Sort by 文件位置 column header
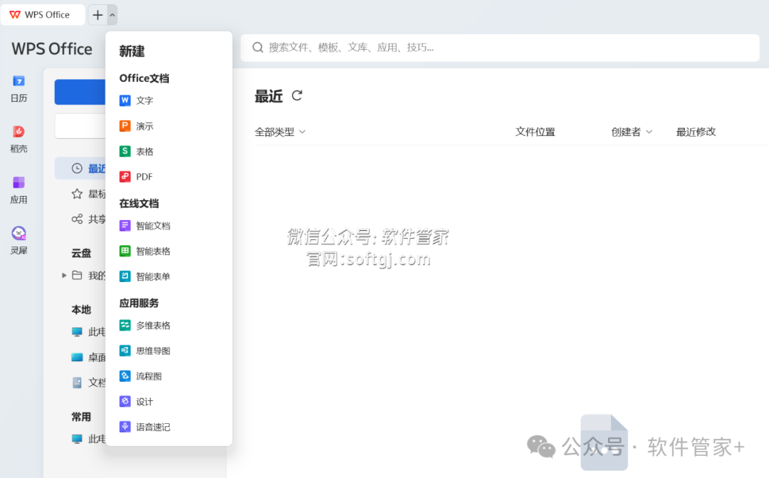 point(535,132)
